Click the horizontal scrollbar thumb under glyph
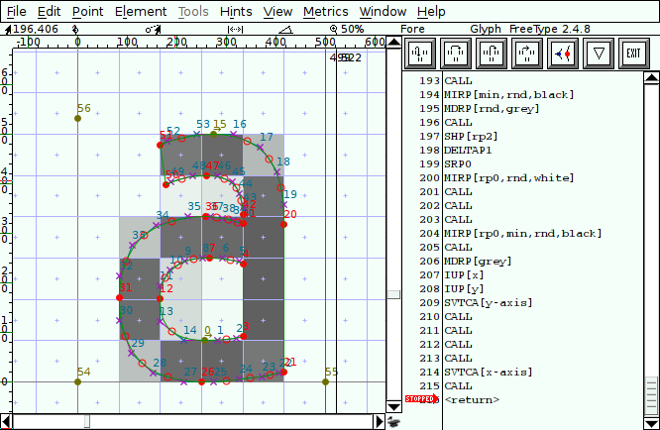The width and height of the screenshot is (660, 430). [86, 422]
